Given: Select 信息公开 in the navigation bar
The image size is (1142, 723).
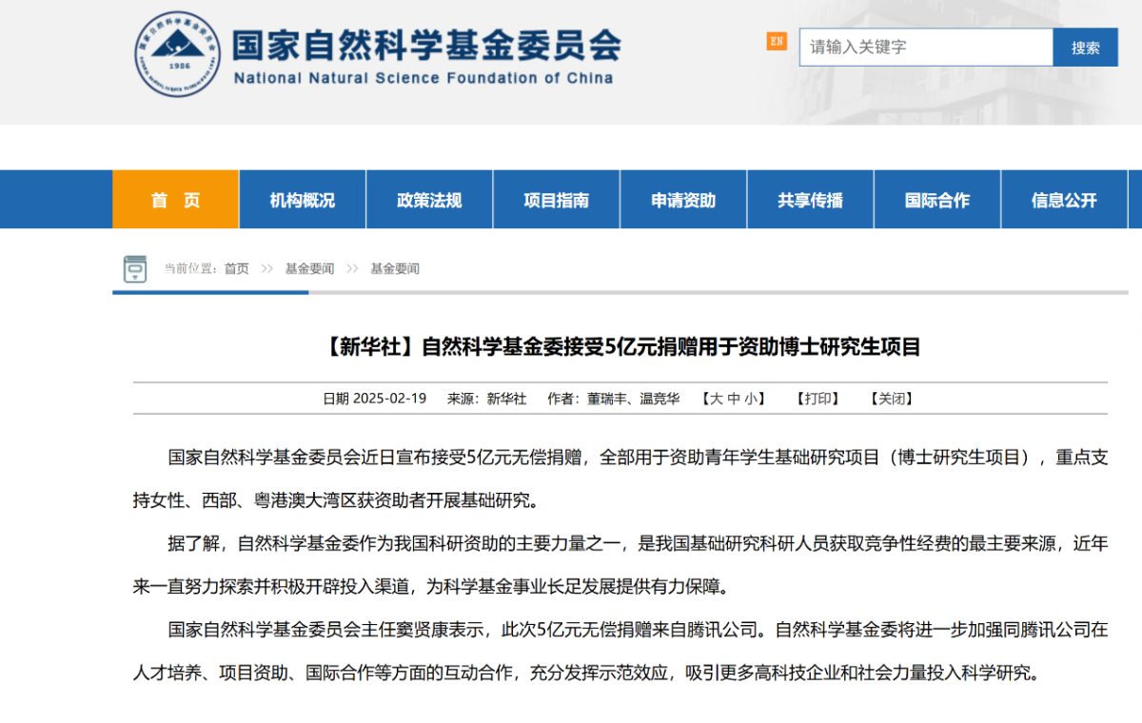Looking at the screenshot, I should [x=1064, y=200].
